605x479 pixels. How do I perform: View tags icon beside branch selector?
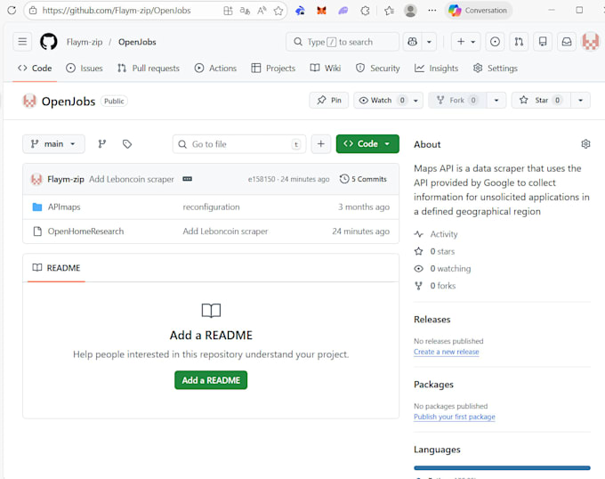point(127,144)
